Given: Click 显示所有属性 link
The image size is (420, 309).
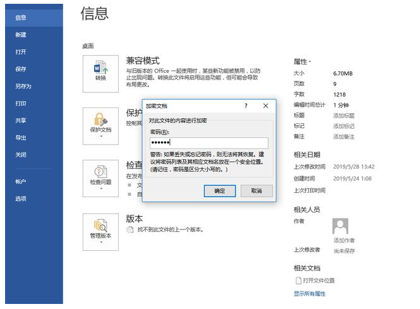Looking at the screenshot, I should 309,294.
